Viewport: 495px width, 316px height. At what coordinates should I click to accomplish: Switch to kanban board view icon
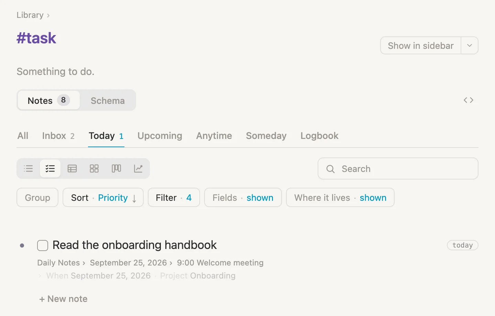coord(116,168)
